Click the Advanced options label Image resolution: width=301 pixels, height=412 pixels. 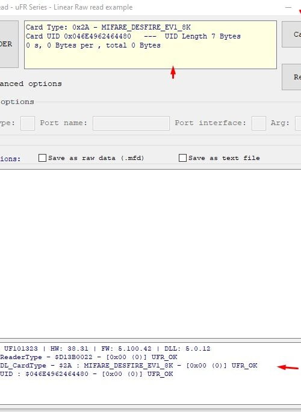point(31,84)
